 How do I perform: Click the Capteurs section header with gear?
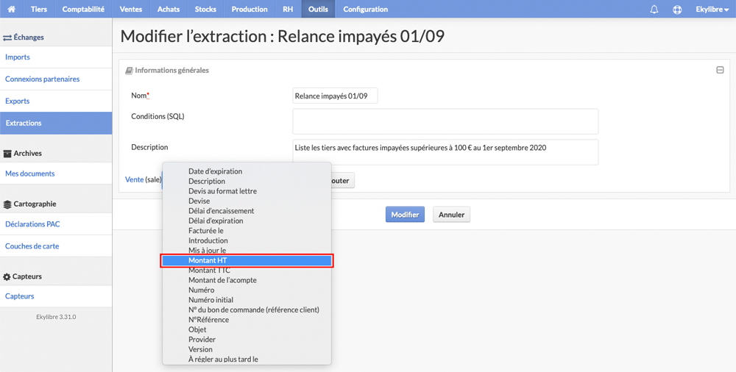(23, 276)
